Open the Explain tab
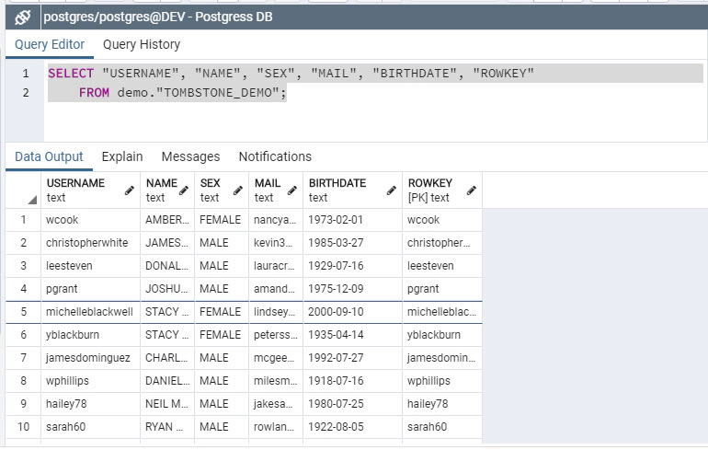This screenshot has height=450, width=708. 122,156
